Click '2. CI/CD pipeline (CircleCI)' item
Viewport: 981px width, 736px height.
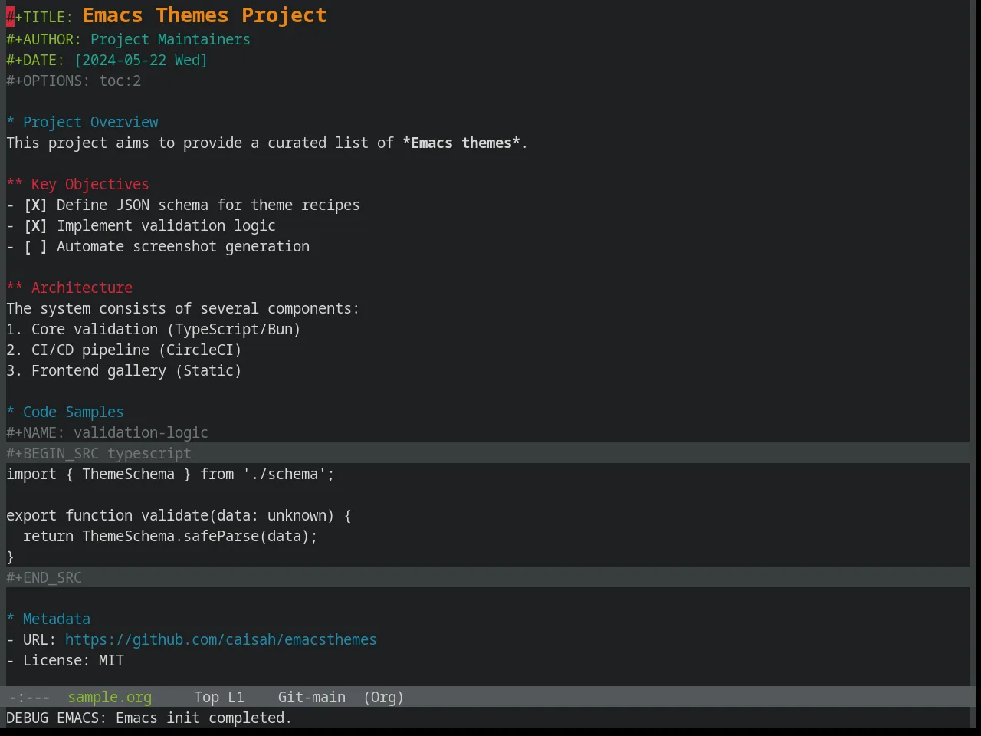point(124,350)
